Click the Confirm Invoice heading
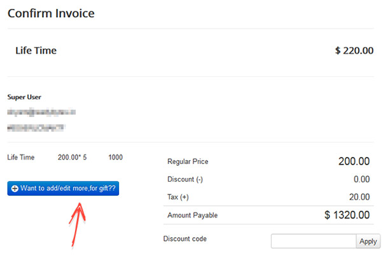The height and width of the screenshot is (267, 390). tap(51, 13)
